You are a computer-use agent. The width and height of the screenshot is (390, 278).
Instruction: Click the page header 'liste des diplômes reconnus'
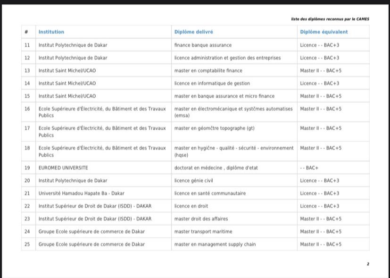[330, 19]
